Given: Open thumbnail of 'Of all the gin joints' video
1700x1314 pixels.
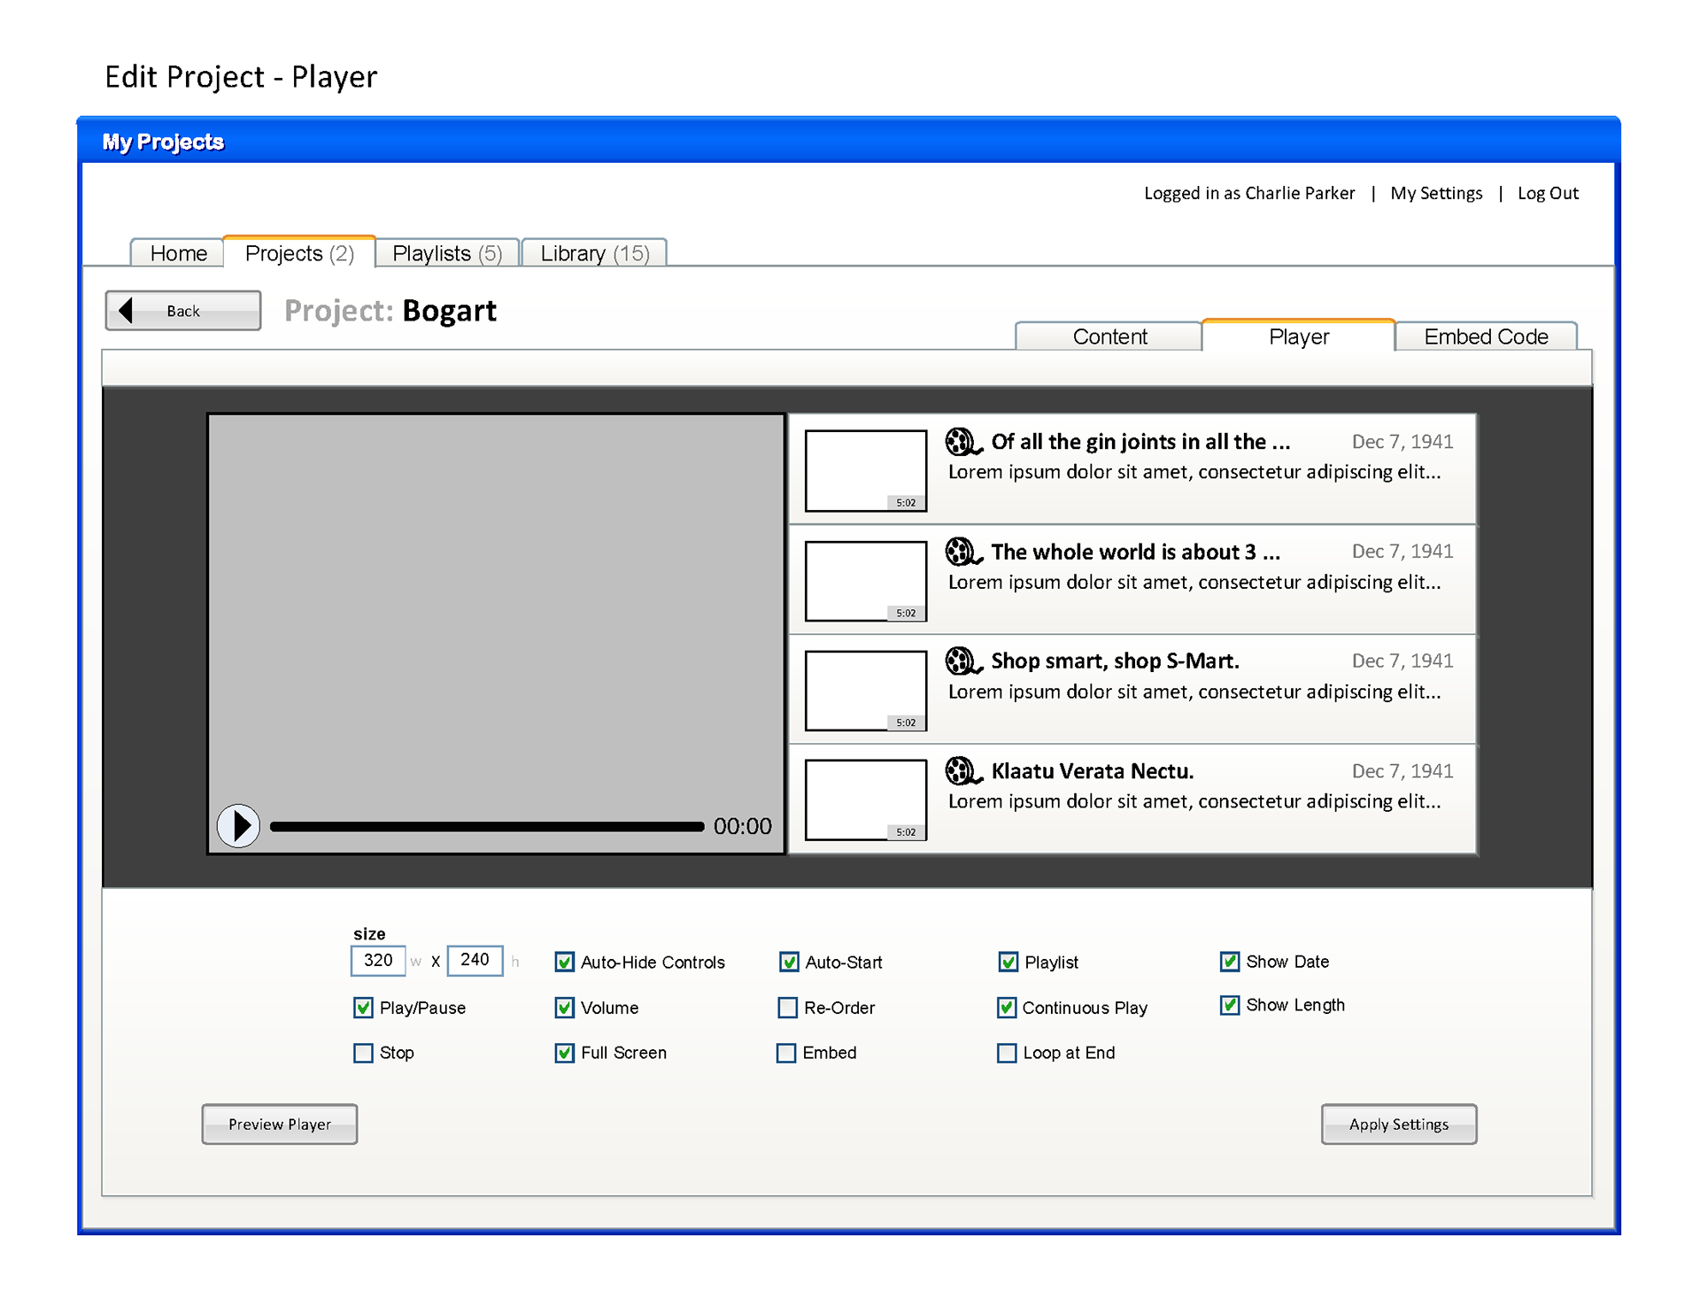Looking at the screenshot, I should click(x=865, y=470).
